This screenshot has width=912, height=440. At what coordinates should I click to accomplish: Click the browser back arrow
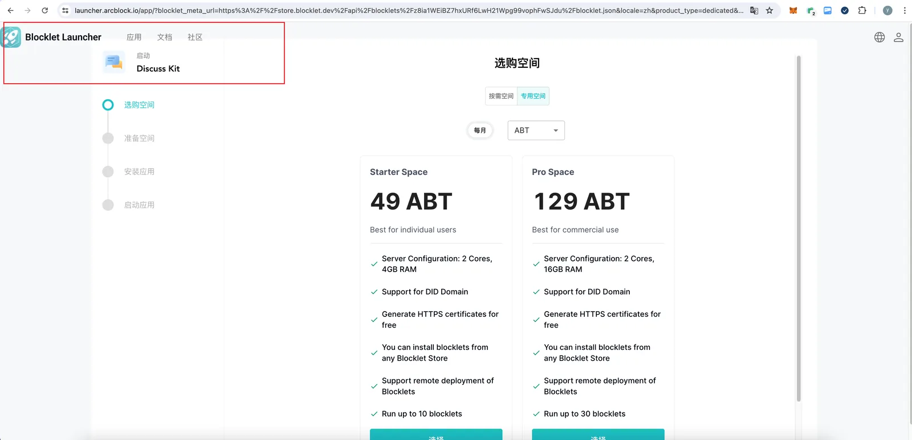pos(10,10)
